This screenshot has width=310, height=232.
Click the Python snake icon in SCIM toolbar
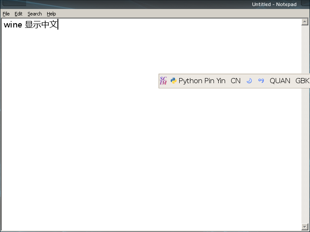[173, 81]
